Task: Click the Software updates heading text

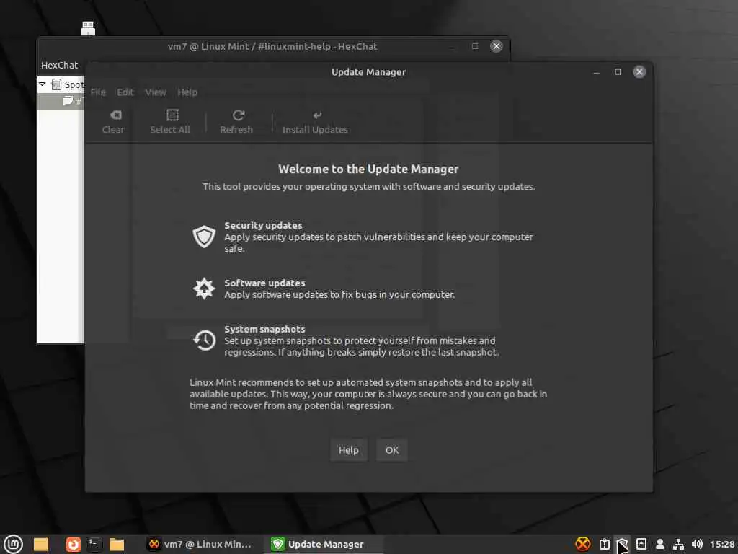Action: point(264,283)
